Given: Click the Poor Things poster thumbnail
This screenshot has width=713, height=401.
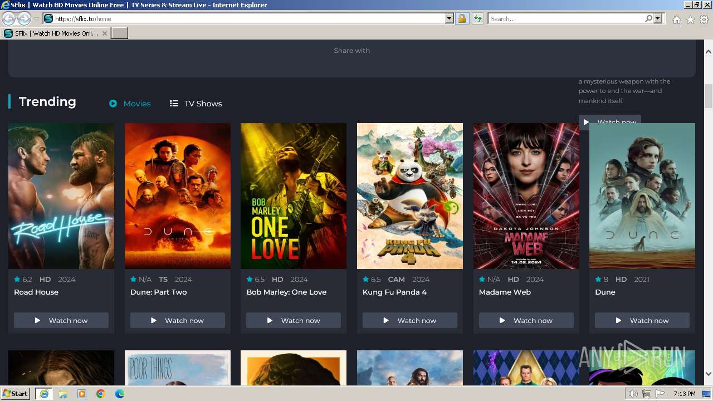Looking at the screenshot, I should coord(178,368).
